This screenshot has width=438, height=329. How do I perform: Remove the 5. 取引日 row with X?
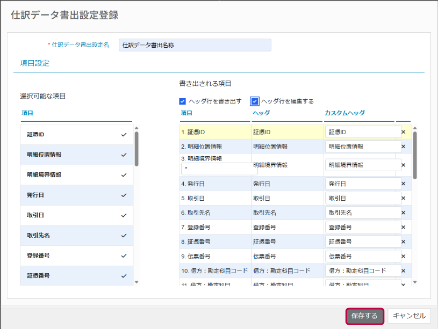point(404,198)
